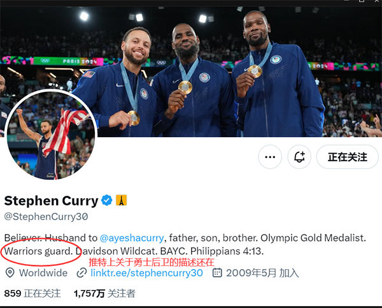The width and height of the screenshot is (382, 308).
Task: Turn on notifications with the bell icon
Action: click(299, 157)
